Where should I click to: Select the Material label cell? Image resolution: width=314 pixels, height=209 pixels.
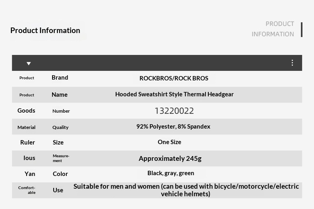[x=26, y=127]
